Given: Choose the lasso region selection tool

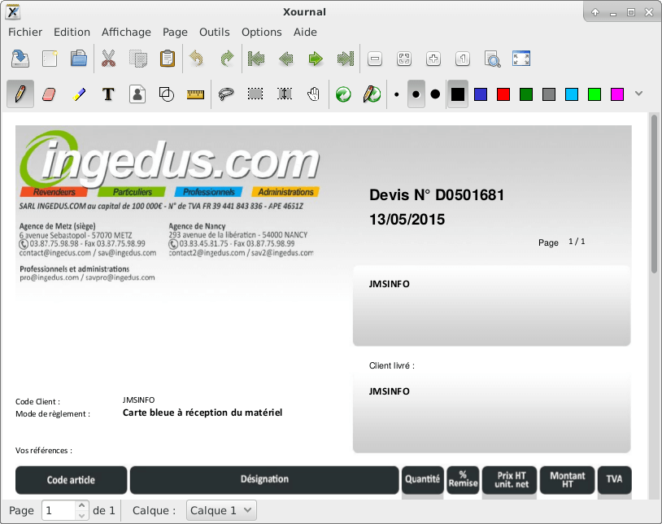Looking at the screenshot, I should pyautogui.click(x=226, y=94).
